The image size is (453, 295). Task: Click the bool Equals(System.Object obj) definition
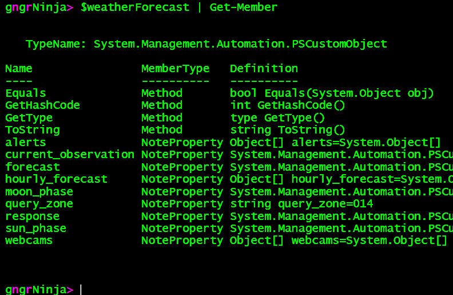(332, 93)
